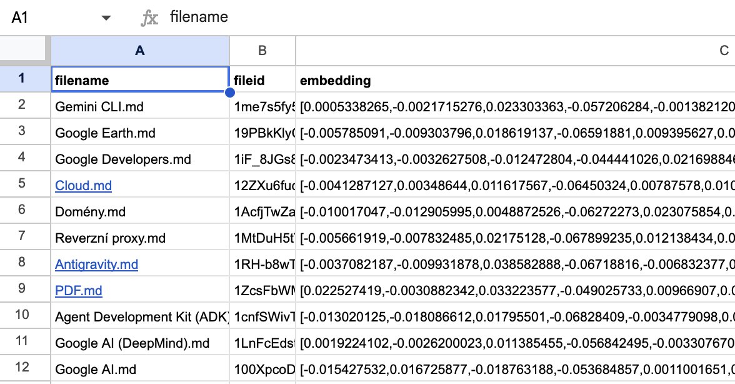
Task: Select column C header
Action: pyautogui.click(x=516, y=51)
